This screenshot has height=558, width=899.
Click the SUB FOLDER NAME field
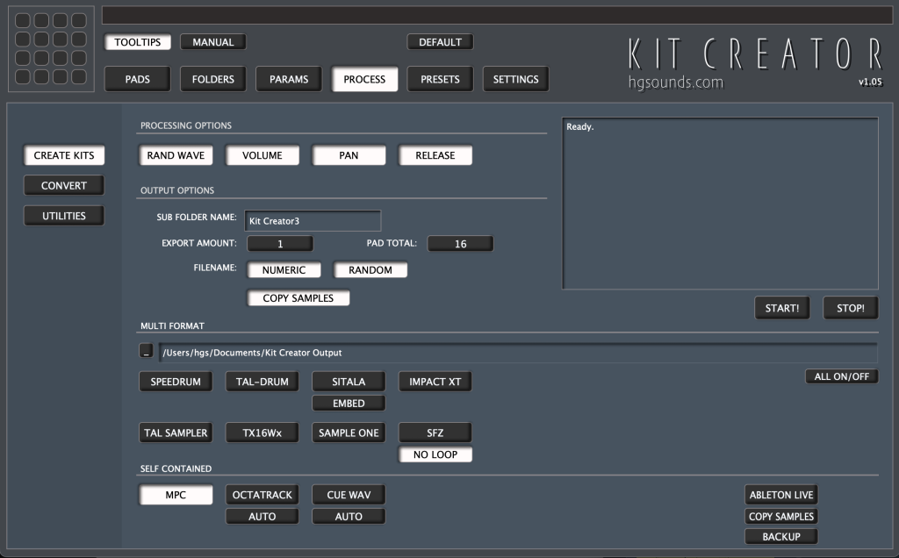pyautogui.click(x=313, y=220)
